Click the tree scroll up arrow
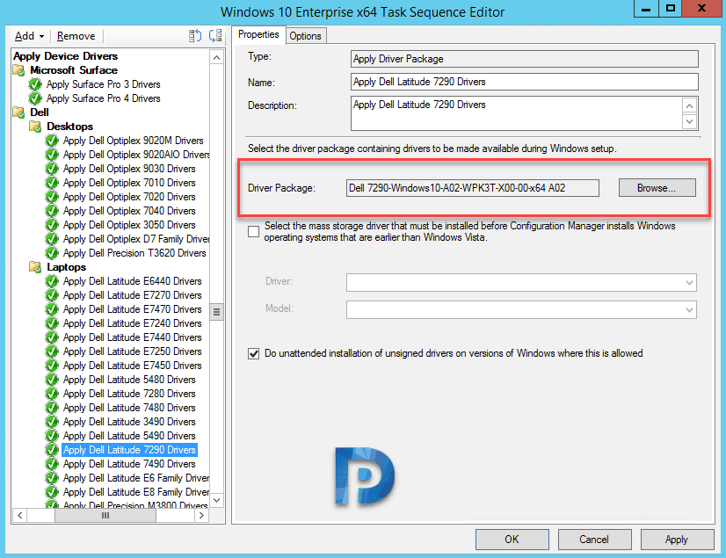Viewport: 726px width, 558px height. 216,57
